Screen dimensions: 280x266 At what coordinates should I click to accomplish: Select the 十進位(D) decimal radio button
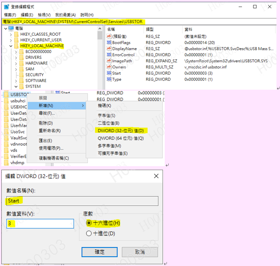click(x=89, y=233)
